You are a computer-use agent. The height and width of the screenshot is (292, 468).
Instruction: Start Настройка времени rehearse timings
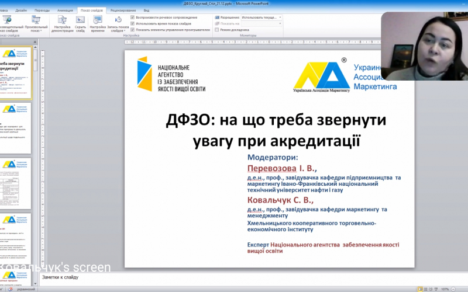click(x=98, y=24)
